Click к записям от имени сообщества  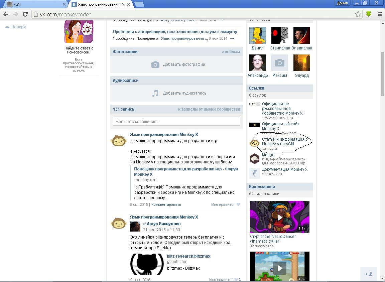click(x=209, y=109)
